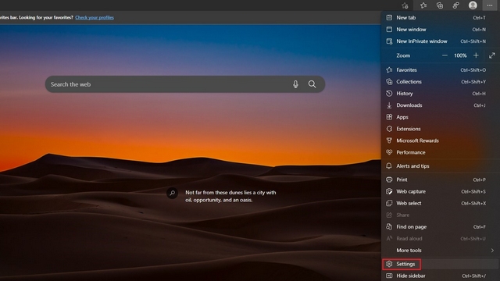The image size is (500, 281).
Task: Follow the Check your profiles link
Action: click(x=95, y=17)
